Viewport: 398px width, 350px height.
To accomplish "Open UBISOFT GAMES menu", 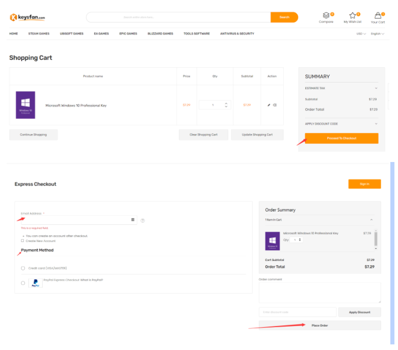I will click(71, 34).
